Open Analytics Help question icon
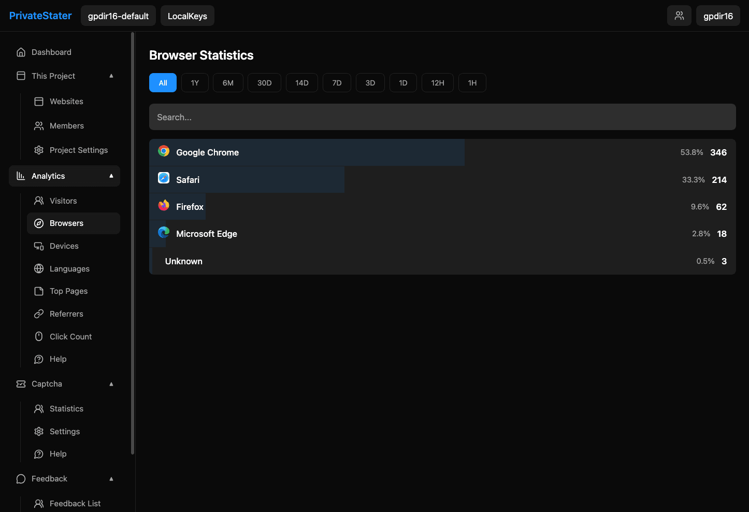Screen dimensions: 749x512 point(39,359)
